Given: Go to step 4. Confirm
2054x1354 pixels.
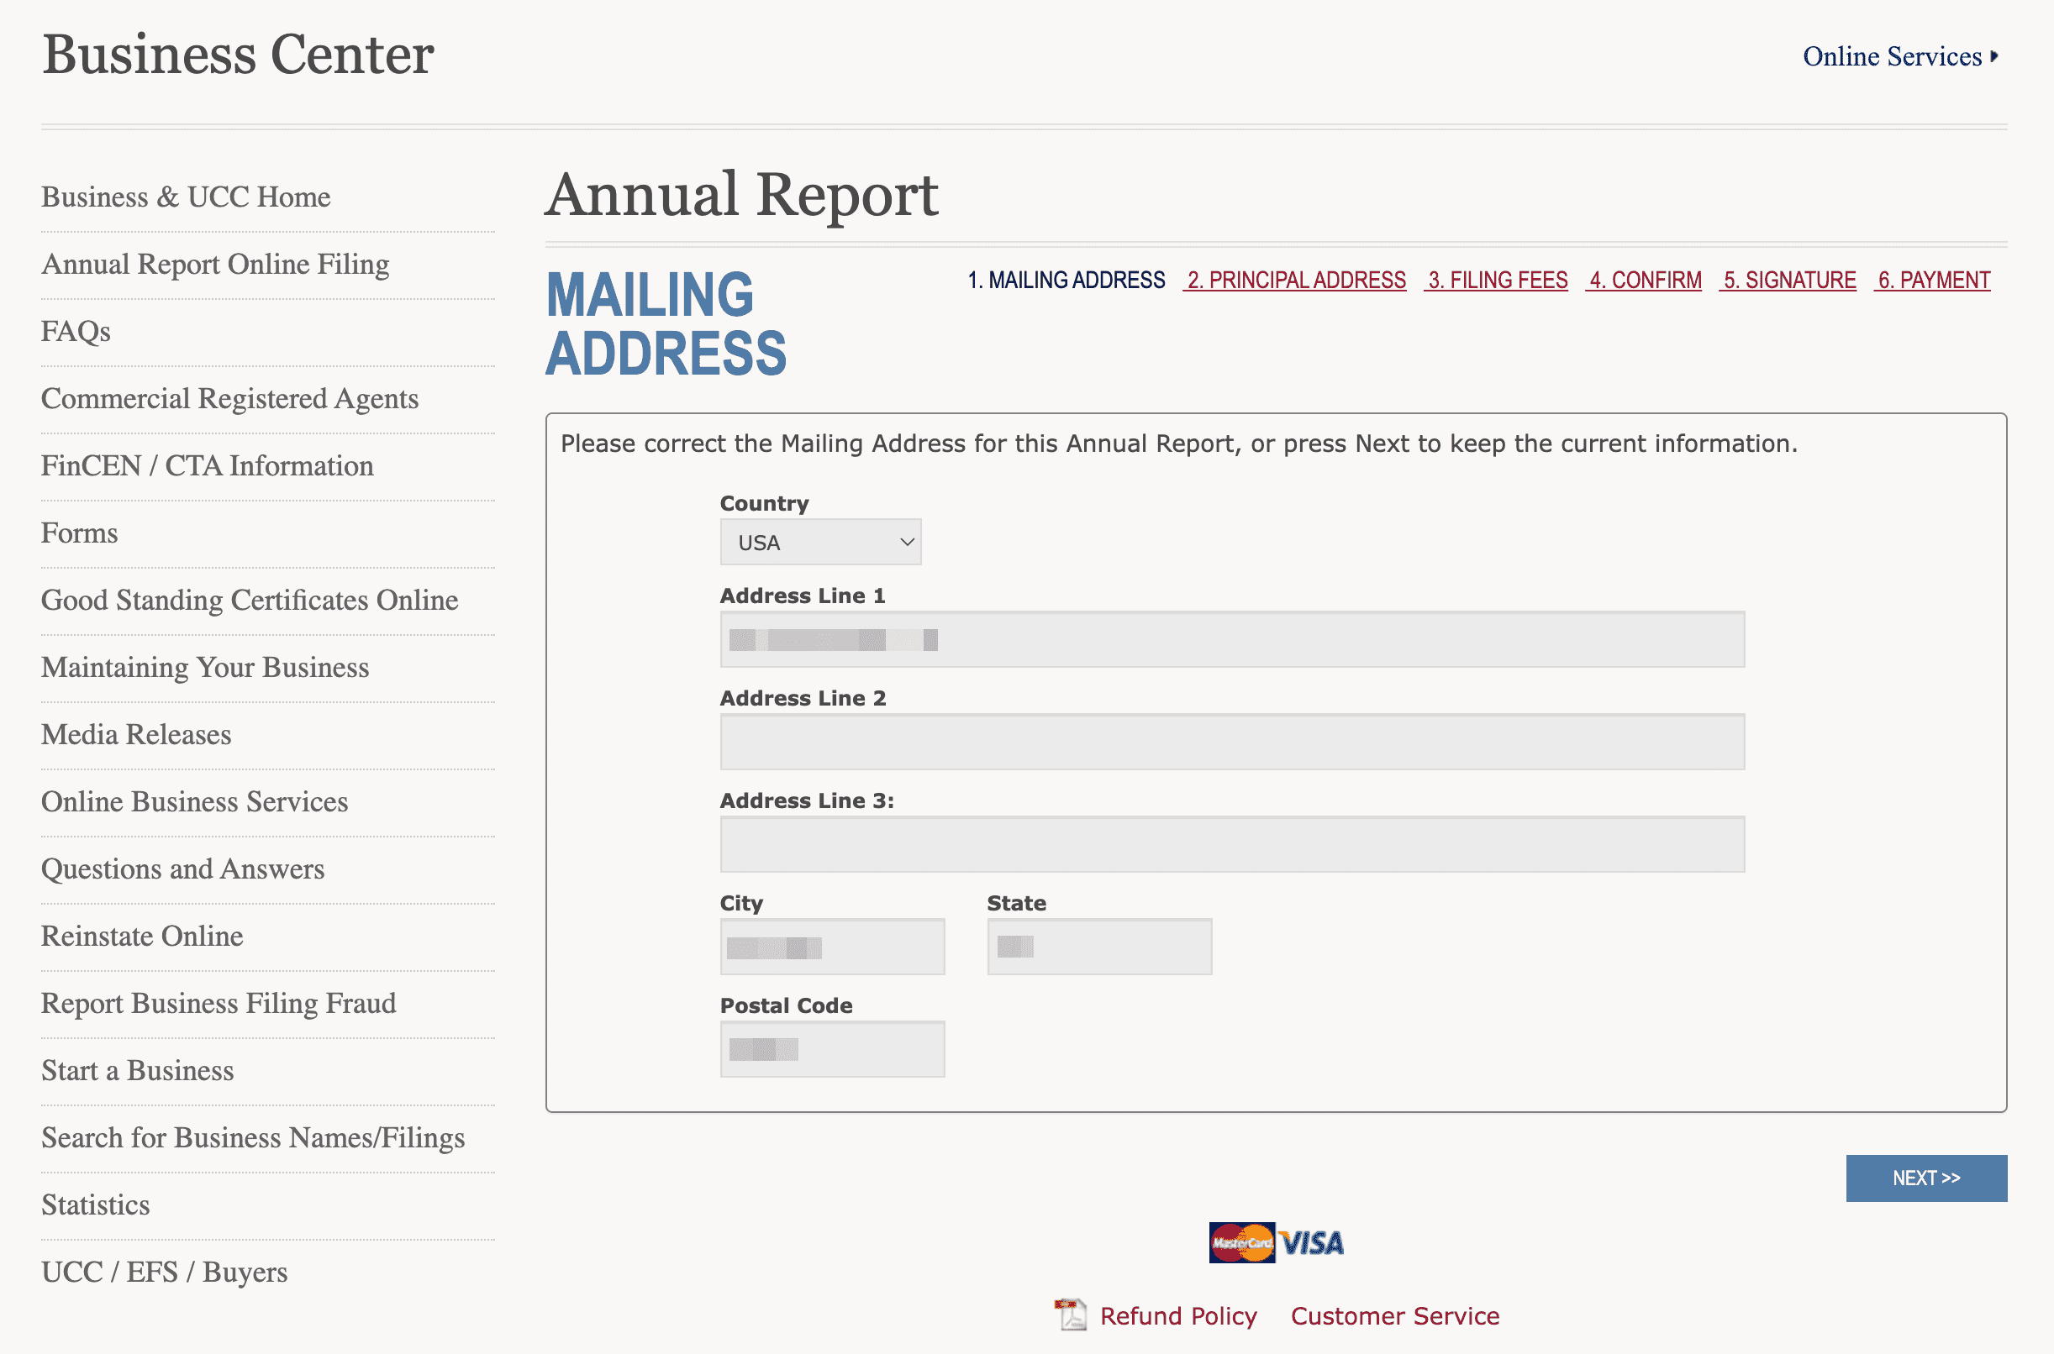Looking at the screenshot, I should coord(1644,280).
